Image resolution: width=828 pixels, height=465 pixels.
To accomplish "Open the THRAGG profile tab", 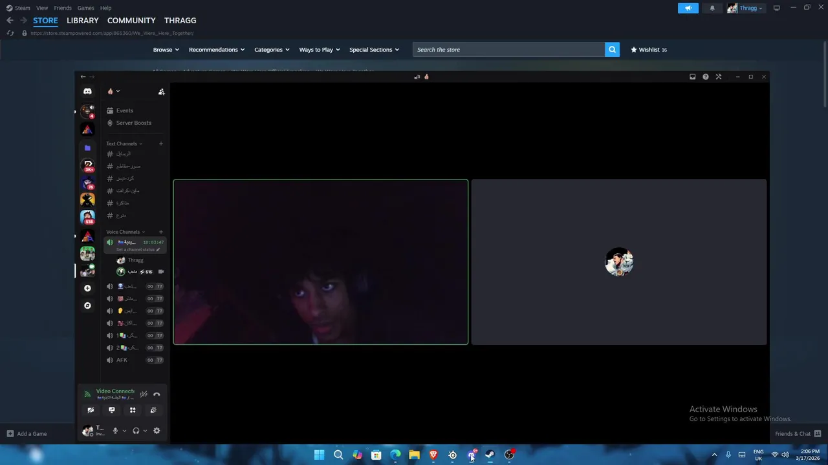I will click(x=180, y=21).
